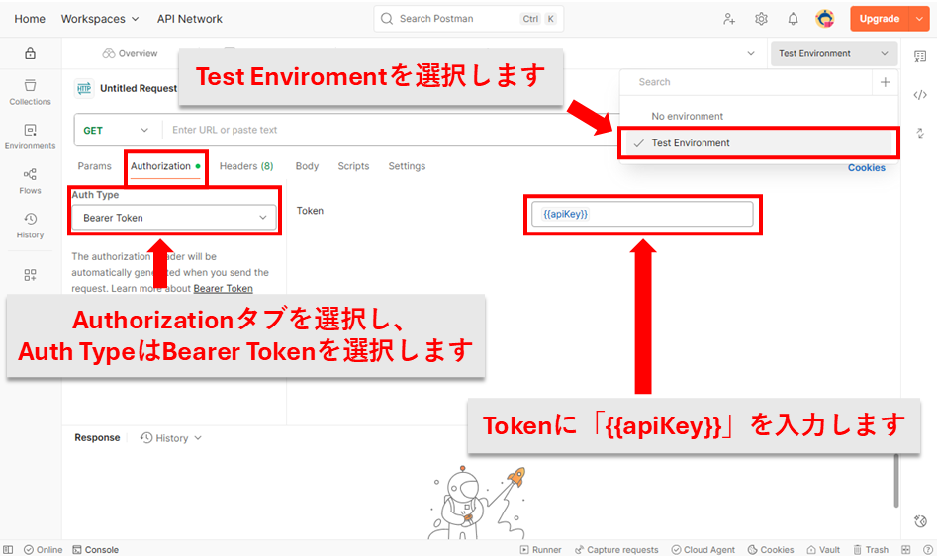Click the environment Search field
937x558 pixels.
[747, 82]
